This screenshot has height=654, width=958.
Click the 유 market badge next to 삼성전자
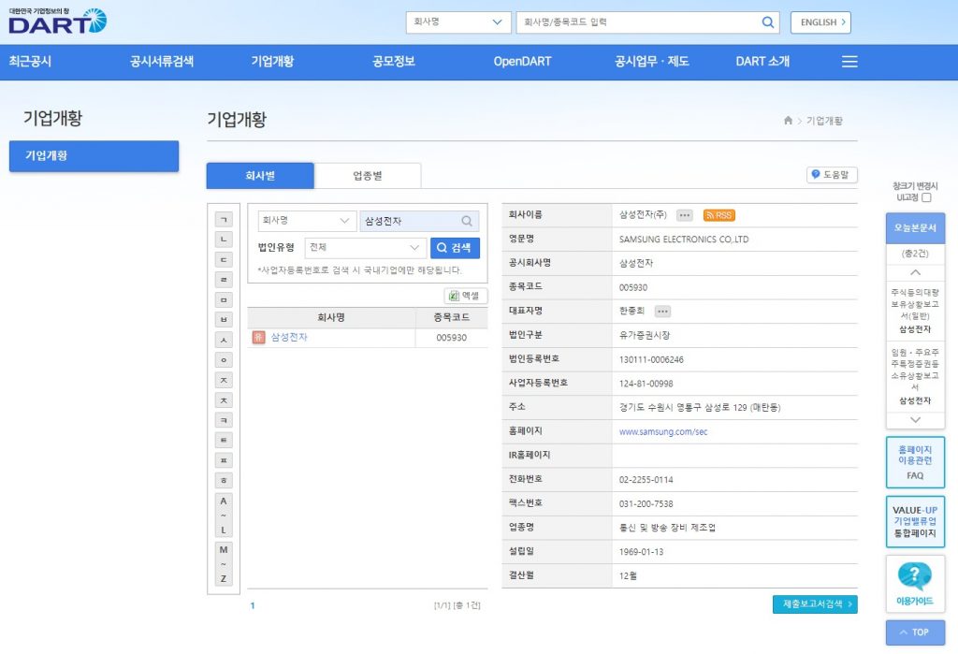[x=258, y=337]
